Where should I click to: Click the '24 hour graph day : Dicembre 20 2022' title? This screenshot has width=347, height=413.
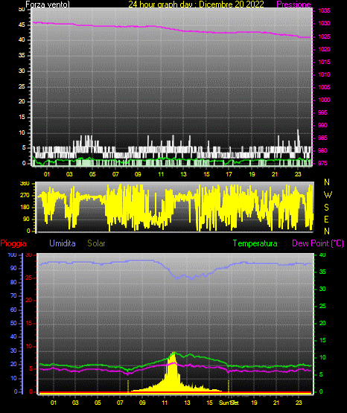pyautogui.click(x=196, y=4)
